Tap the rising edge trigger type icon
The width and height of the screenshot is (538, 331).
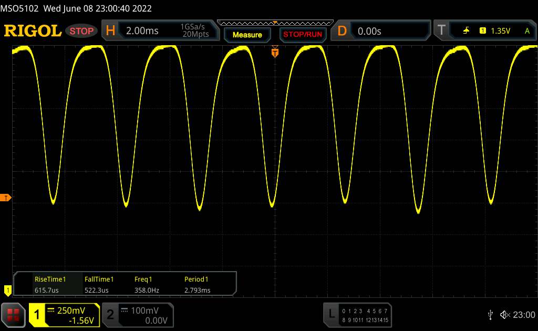point(466,31)
